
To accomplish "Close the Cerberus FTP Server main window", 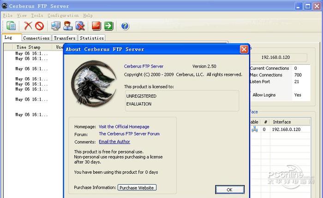I will click(x=317, y=6).
